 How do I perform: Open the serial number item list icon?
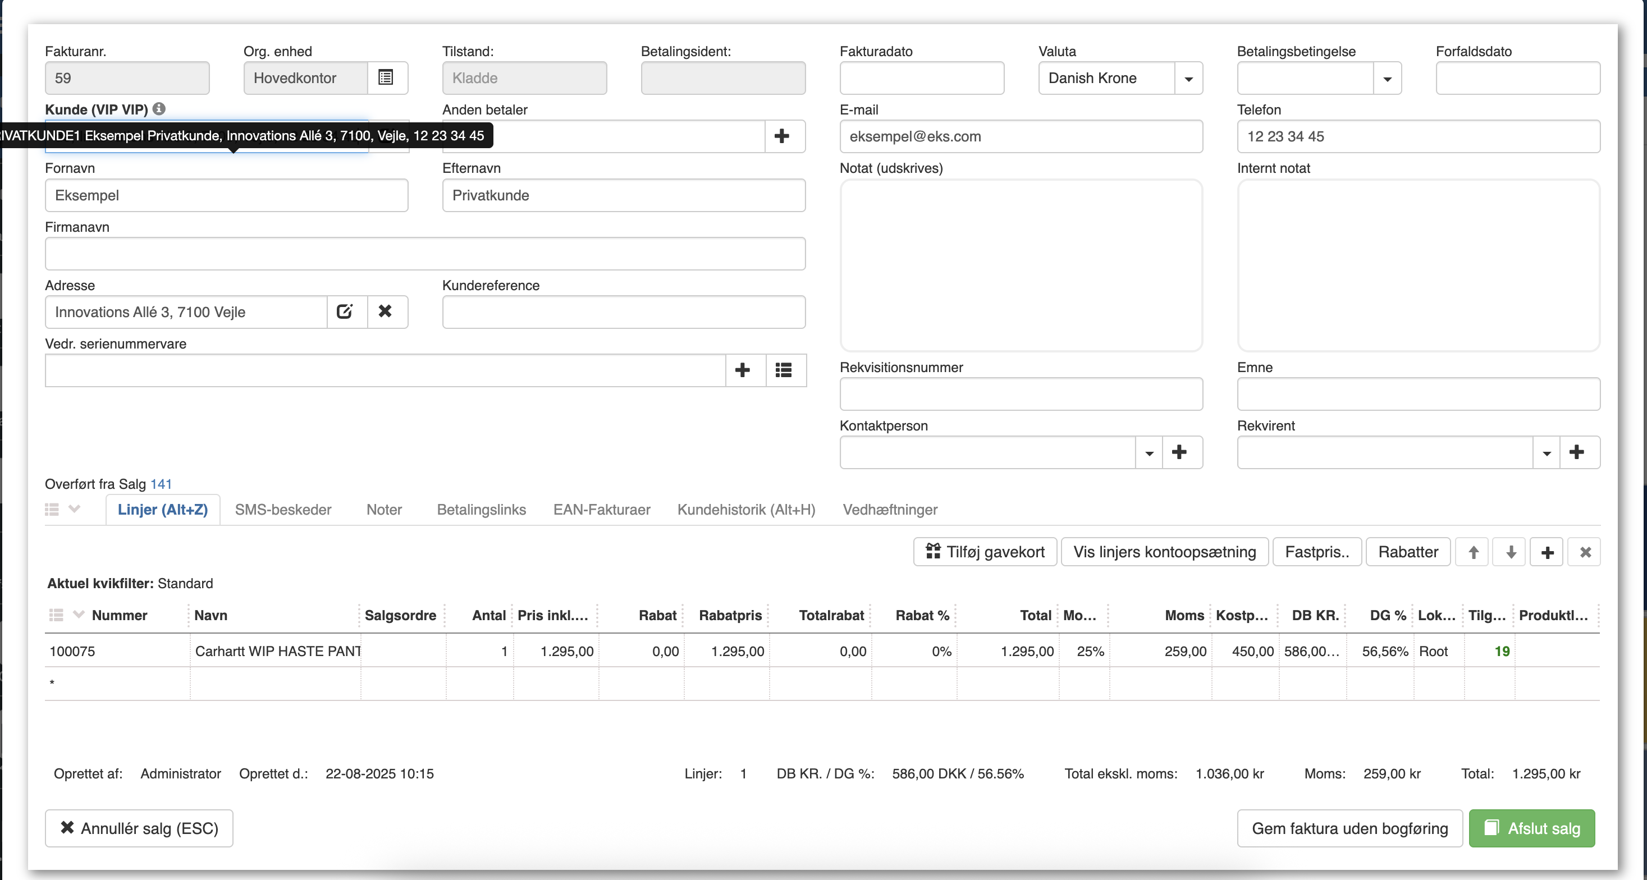click(x=784, y=370)
